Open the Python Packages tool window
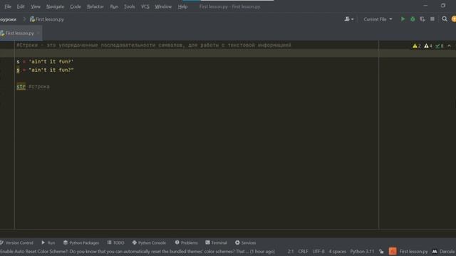Viewport: 456px width, 256px height. point(81,242)
